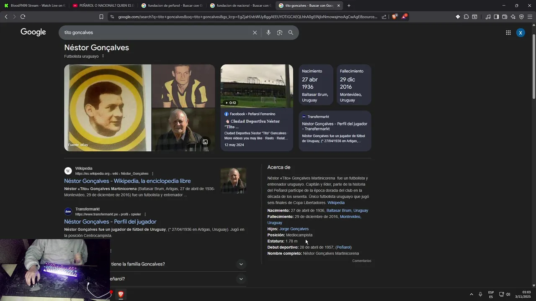The image size is (536, 301).
Task: Open the three-dot menu of the Wikipedia result
Action: pyautogui.click(x=152, y=173)
